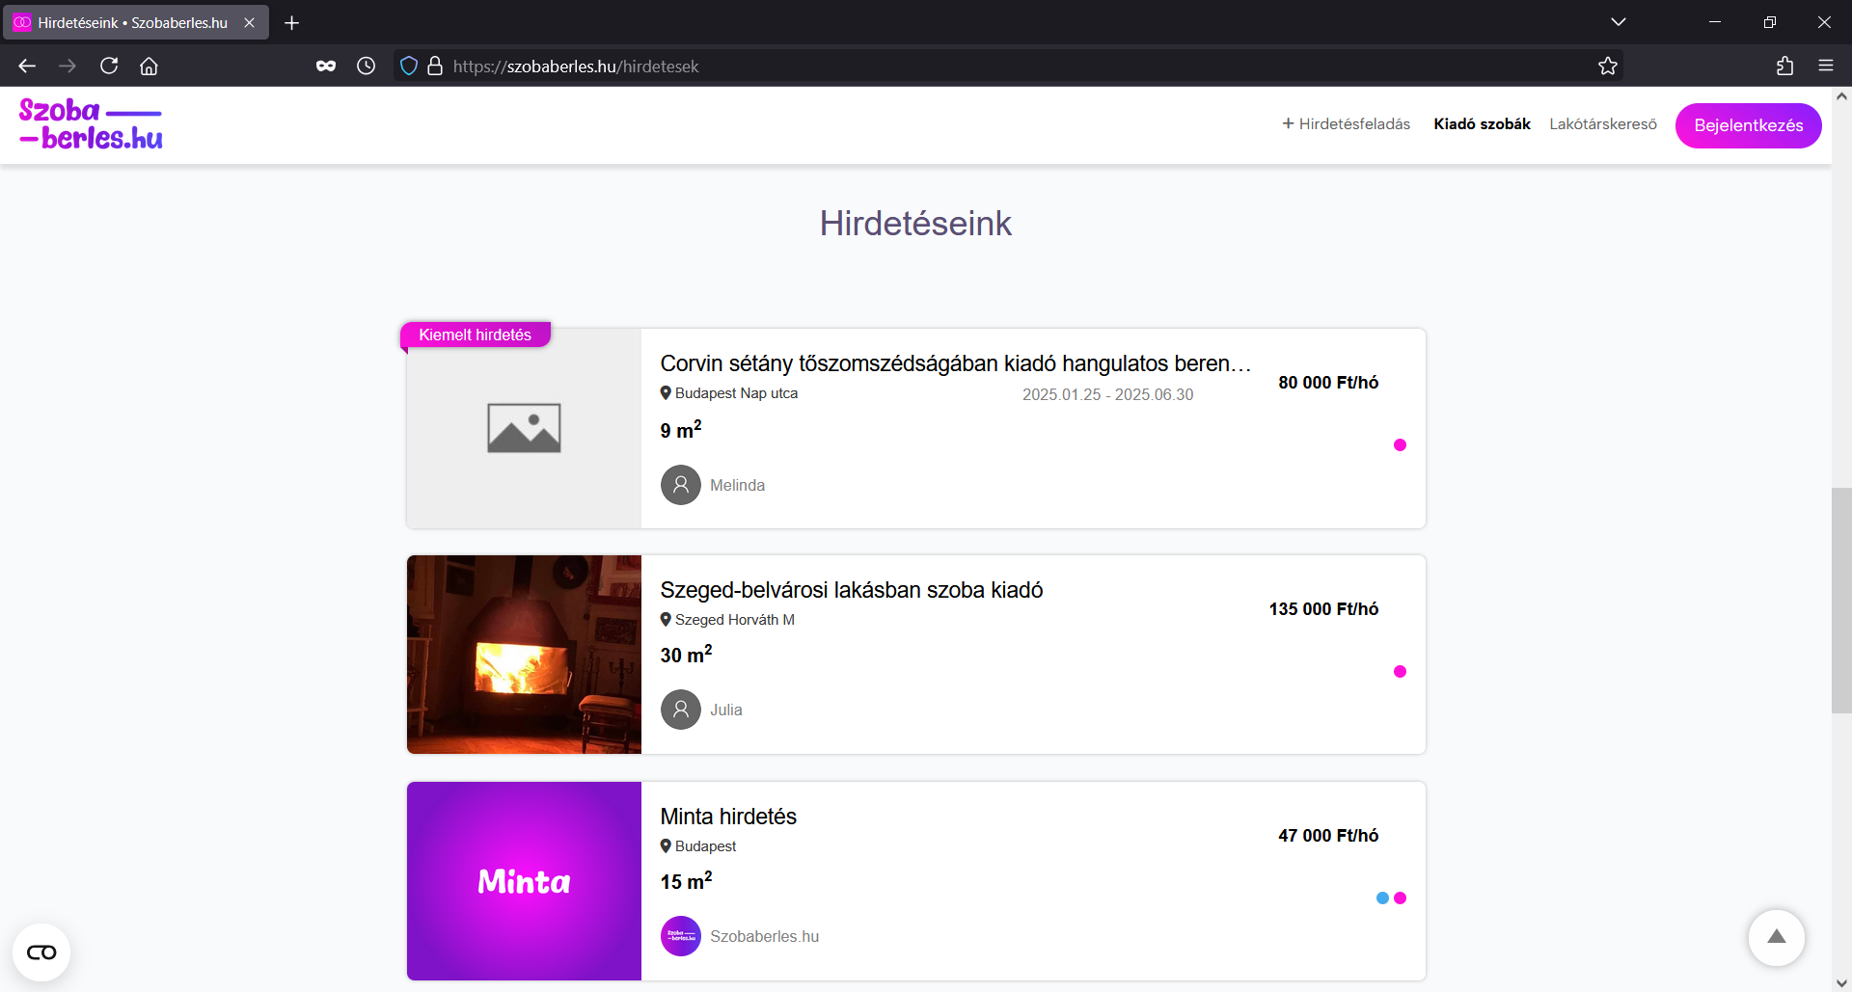
Task: Bookmark this page with star icon
Action: (x=1607, y=66)
